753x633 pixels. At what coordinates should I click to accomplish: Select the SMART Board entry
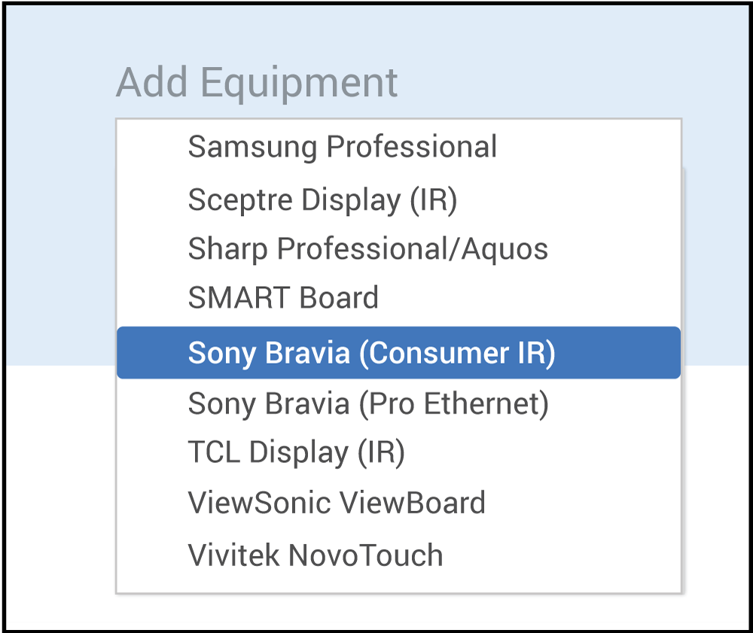(283, 298)
